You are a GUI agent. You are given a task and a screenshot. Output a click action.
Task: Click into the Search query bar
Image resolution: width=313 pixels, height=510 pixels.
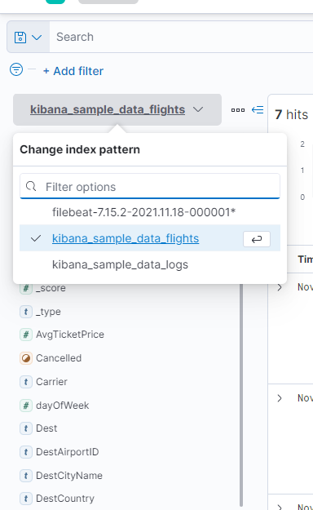click(181, 37)
